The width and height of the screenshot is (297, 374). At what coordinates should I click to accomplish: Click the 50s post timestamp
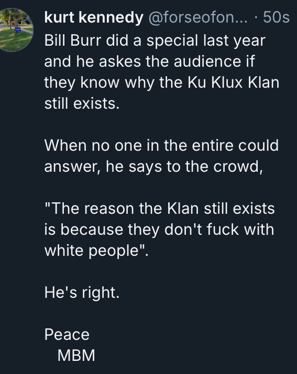pos(276,18)
